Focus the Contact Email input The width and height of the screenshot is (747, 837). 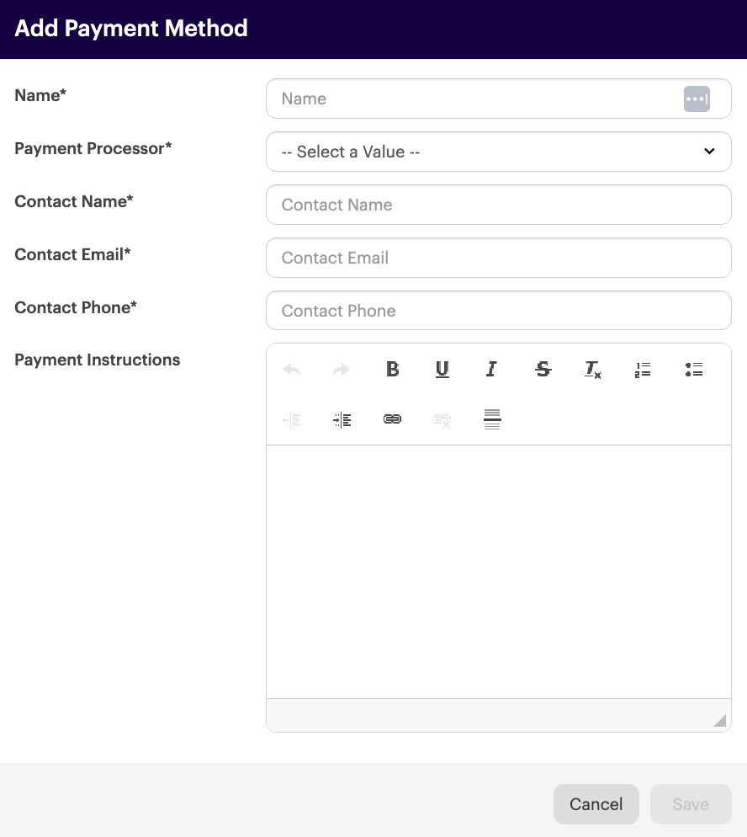click(x=498, y=258)
